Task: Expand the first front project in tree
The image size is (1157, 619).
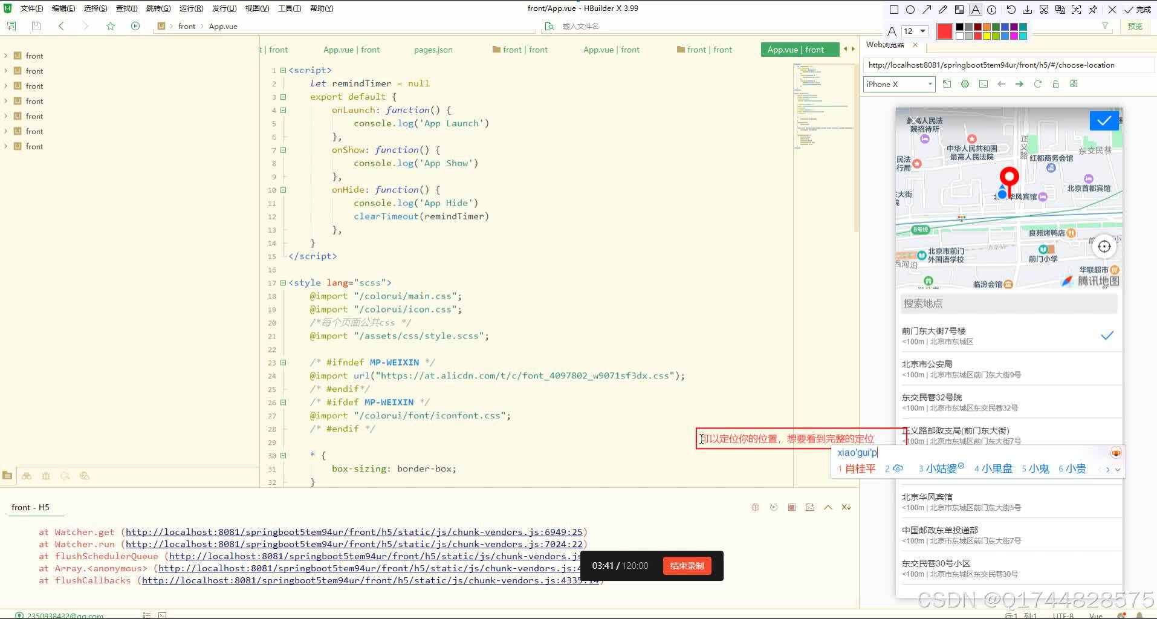Action: coord(6,56)
